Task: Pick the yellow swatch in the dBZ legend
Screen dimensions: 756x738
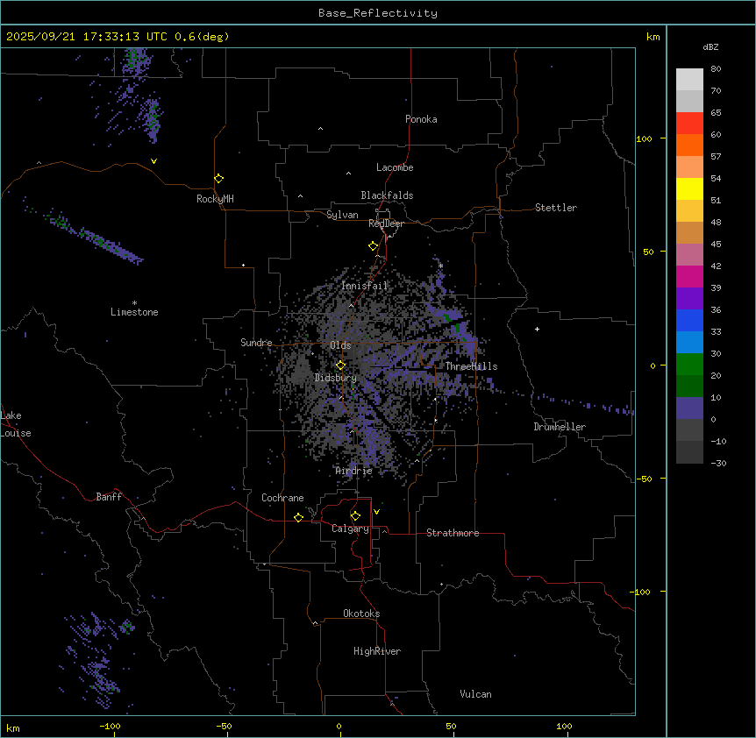Action: [689, 189]
